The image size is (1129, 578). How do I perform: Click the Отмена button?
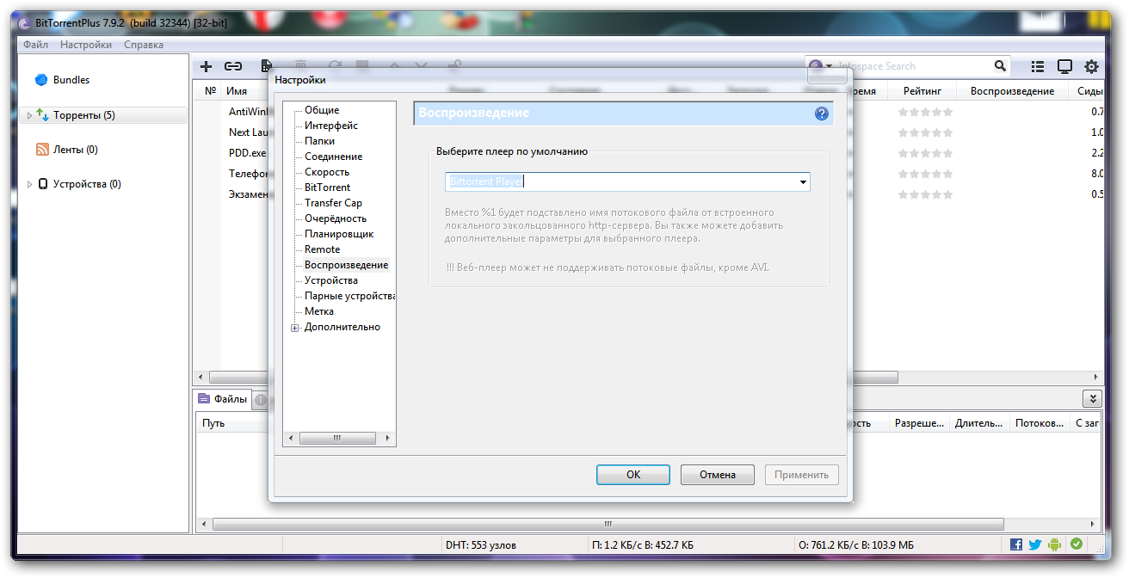click(717, 475)
